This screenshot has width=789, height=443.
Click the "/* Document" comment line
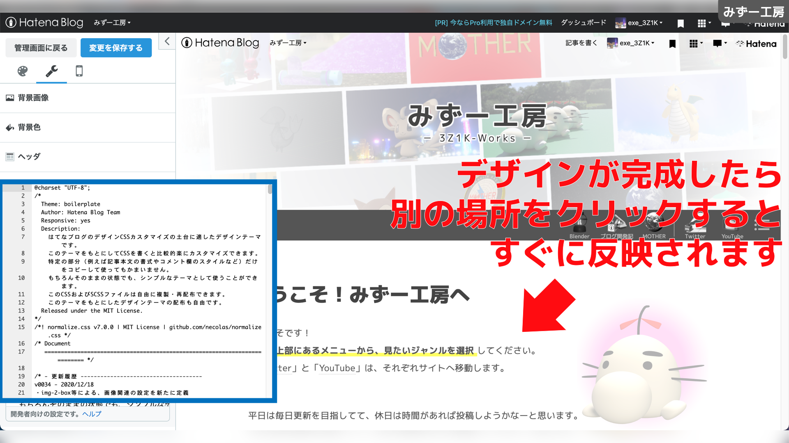[x=53, y=343]
